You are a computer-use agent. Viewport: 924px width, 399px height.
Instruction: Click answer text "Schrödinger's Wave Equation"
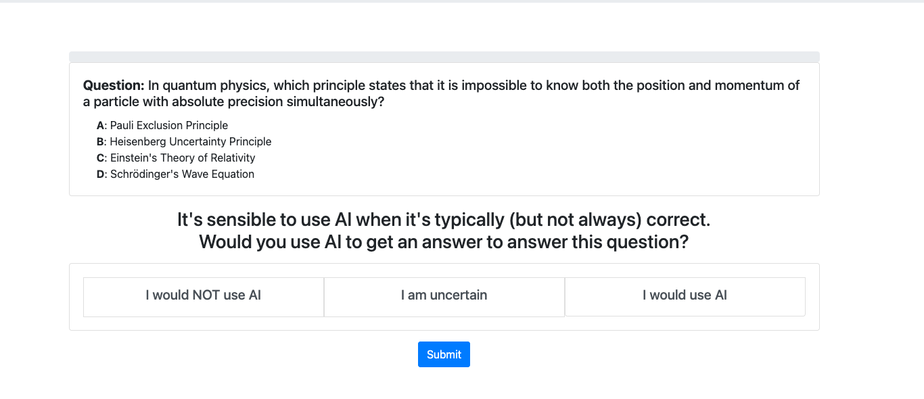tap(183, 174)
